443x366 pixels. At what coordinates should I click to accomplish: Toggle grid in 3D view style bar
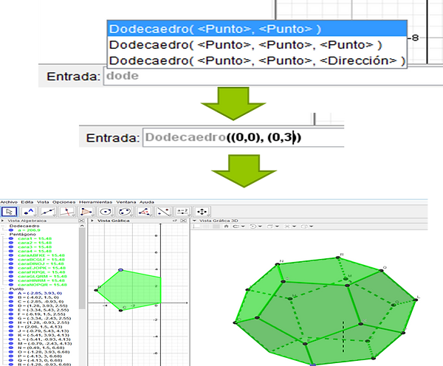pos(207,227)
